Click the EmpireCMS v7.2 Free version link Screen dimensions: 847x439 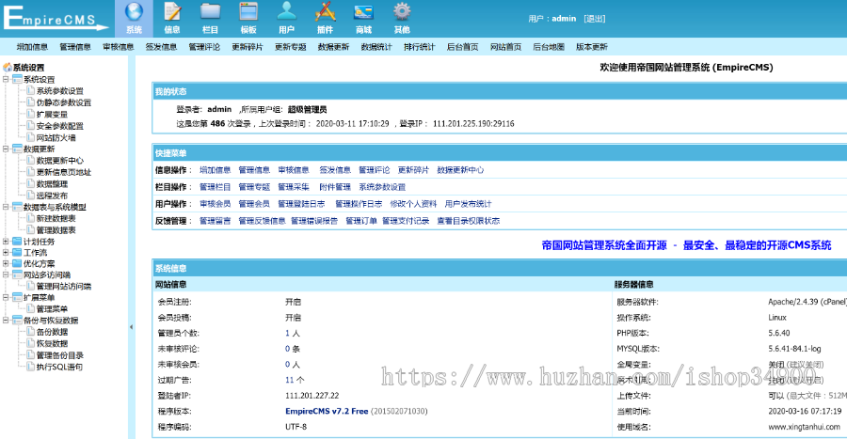tap(327, 411)
